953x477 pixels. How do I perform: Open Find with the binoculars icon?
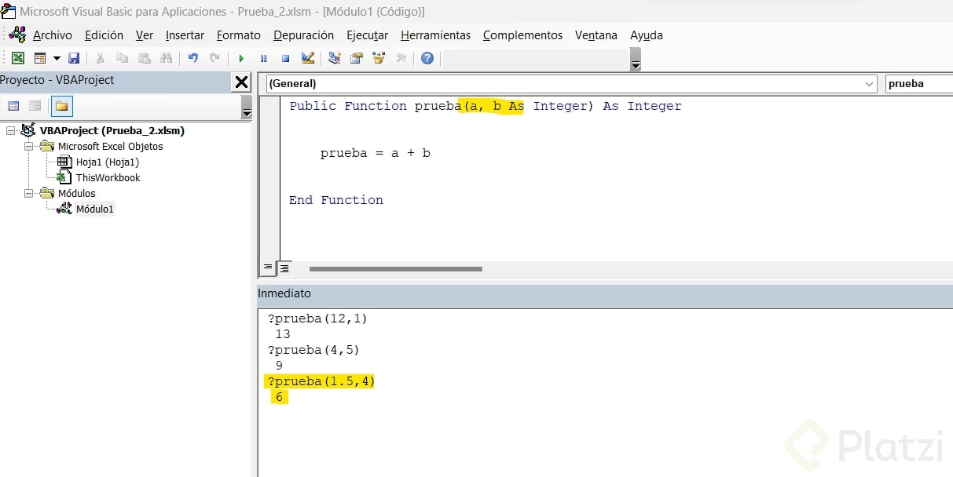click(166, 58)
